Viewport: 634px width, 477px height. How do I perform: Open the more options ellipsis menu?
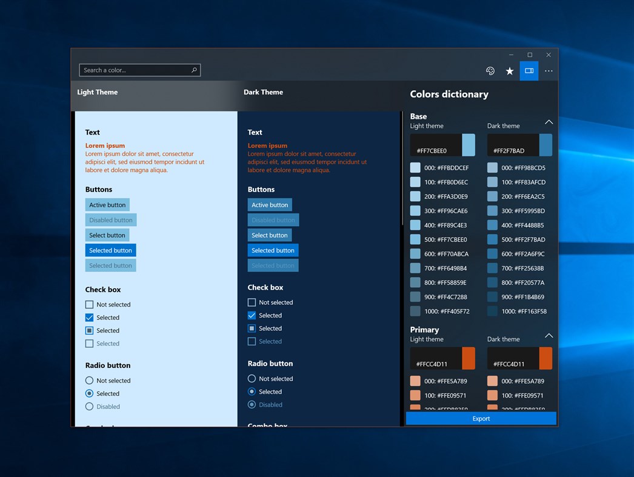point(549,71)
